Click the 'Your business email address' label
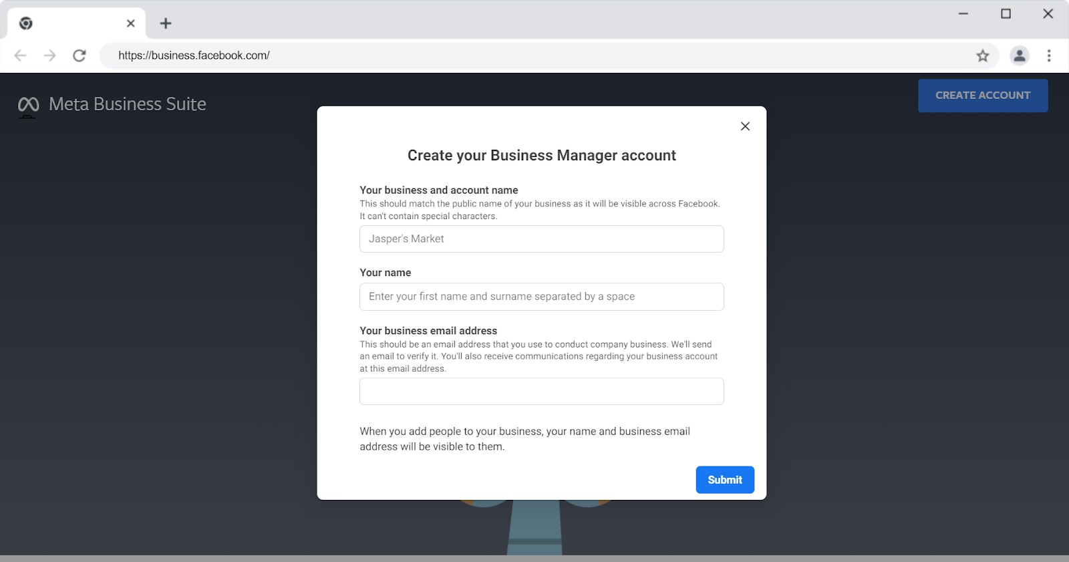 tap(428, 331)
